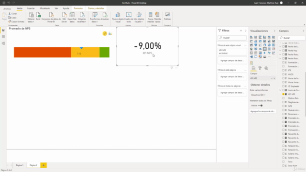Check the ID Empleado field checkbox
Image resolution: width=306 pixels, height=172 pixels.
[284, 86]
